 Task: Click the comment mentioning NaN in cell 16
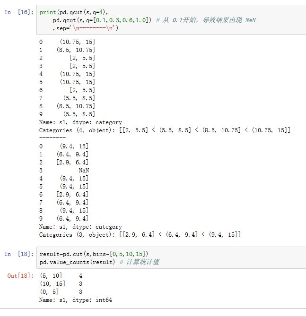pyautogui.click(x=205, y=20)
